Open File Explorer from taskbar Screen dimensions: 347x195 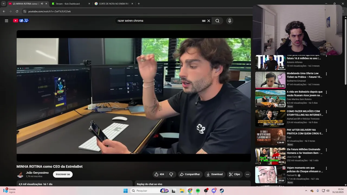pyautogui.click(x=182, y=191)
